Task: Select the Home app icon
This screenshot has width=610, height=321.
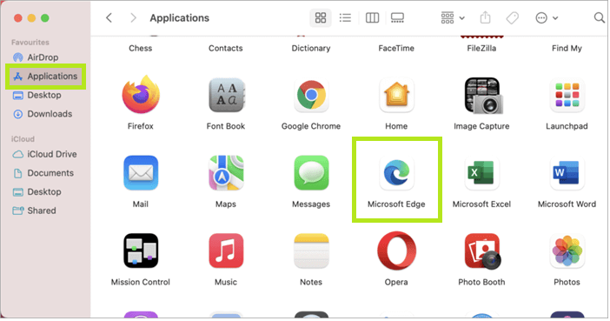Action: pos(396,95)
